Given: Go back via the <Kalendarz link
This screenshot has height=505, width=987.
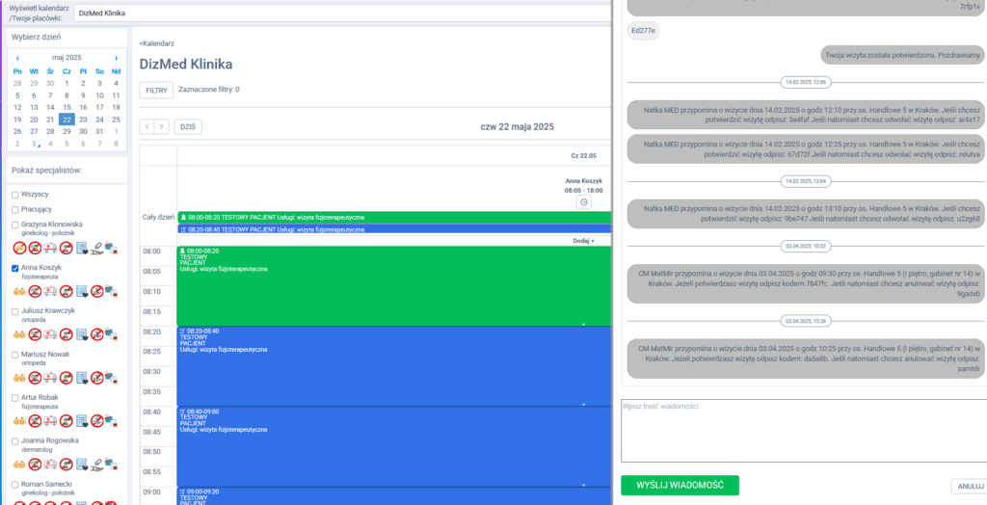Looking at the screenshot, I should [157, 43].
